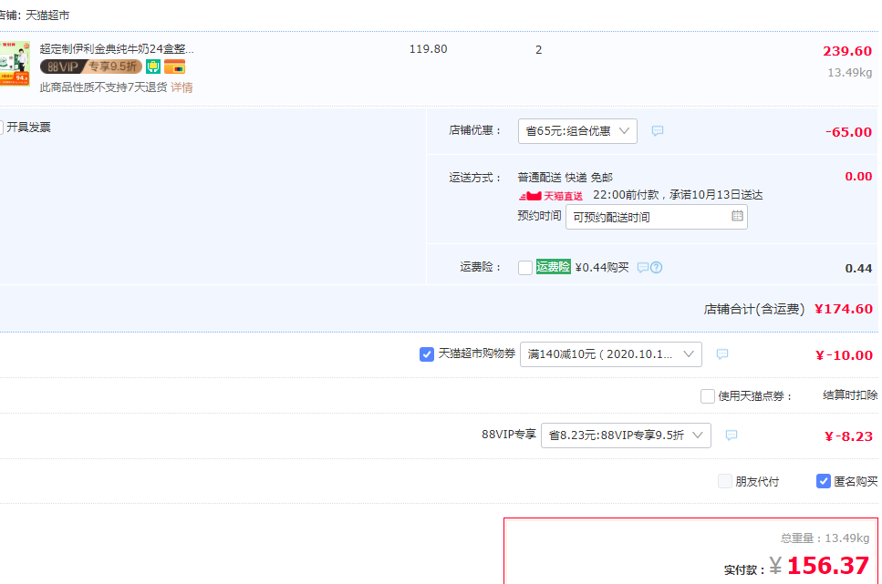Select coupon deduction ¥-10.00
Viewport: 882px width, 584px height.
tap(844, 355)
